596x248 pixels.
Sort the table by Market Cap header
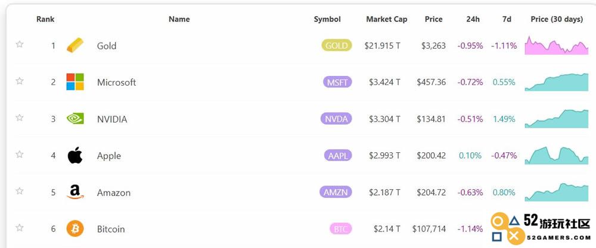[x=387, y=20]
